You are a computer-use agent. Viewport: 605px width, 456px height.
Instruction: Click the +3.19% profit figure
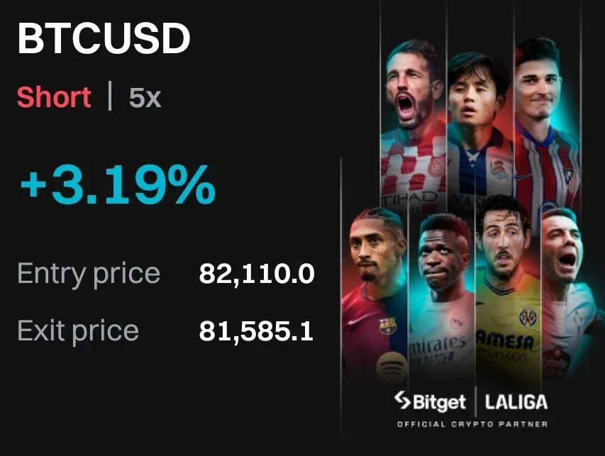tap(117, 184)
